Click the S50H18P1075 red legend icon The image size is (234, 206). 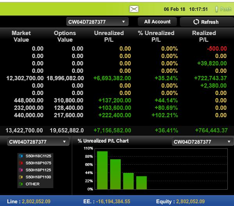(21, 163)
